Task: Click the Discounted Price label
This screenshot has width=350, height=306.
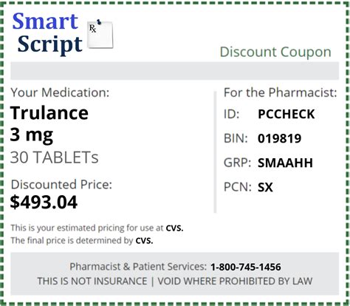Action: tap(61, 185)
